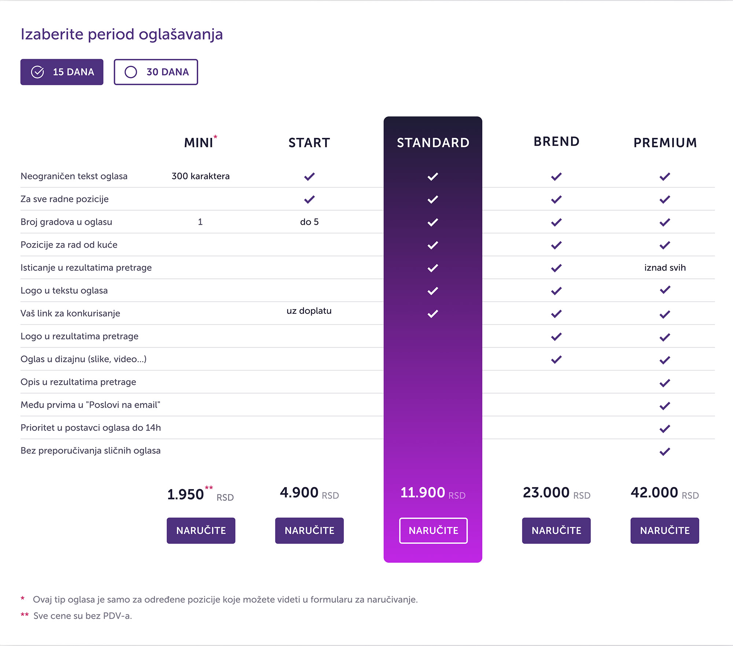733x646 pixels.
Task: Click NARUČITE in the STANDARD column
Action: coord(433,531)
